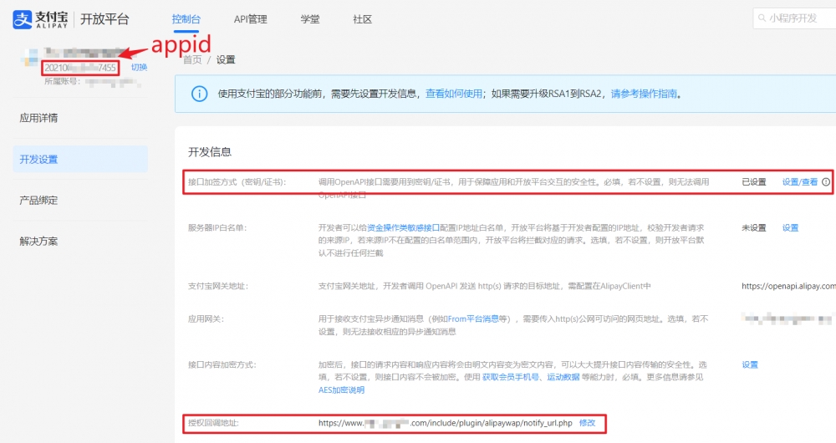The image size is (836, 443).
Task: Click 设置 for 服务器IP白名单
Action: 790,227
